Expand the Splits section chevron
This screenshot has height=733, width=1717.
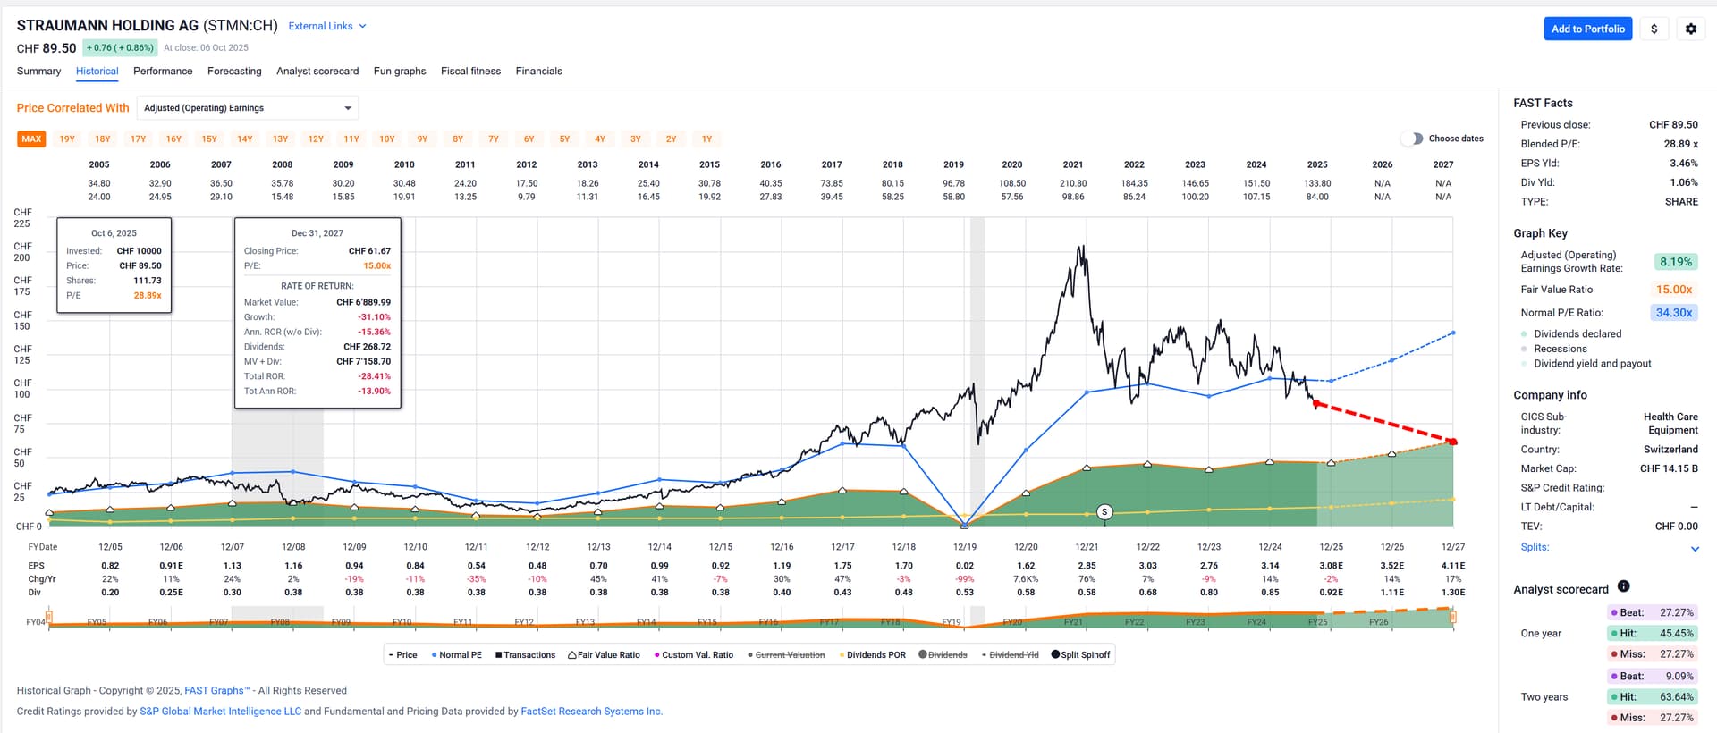click(x=1694, y=548)
